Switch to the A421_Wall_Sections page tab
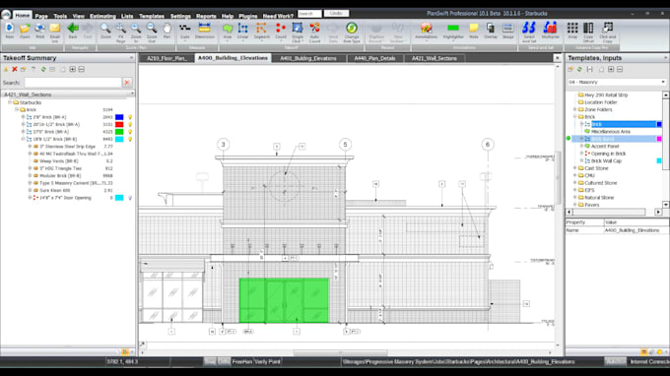Viewport: 670px width, 376px height. click(435, 58)
